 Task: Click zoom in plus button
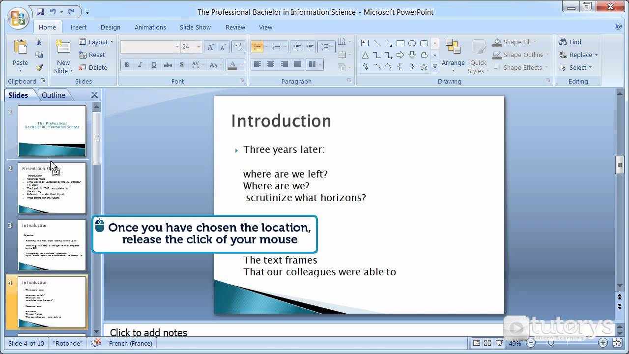pyautogui.click(x=603, y=343)
